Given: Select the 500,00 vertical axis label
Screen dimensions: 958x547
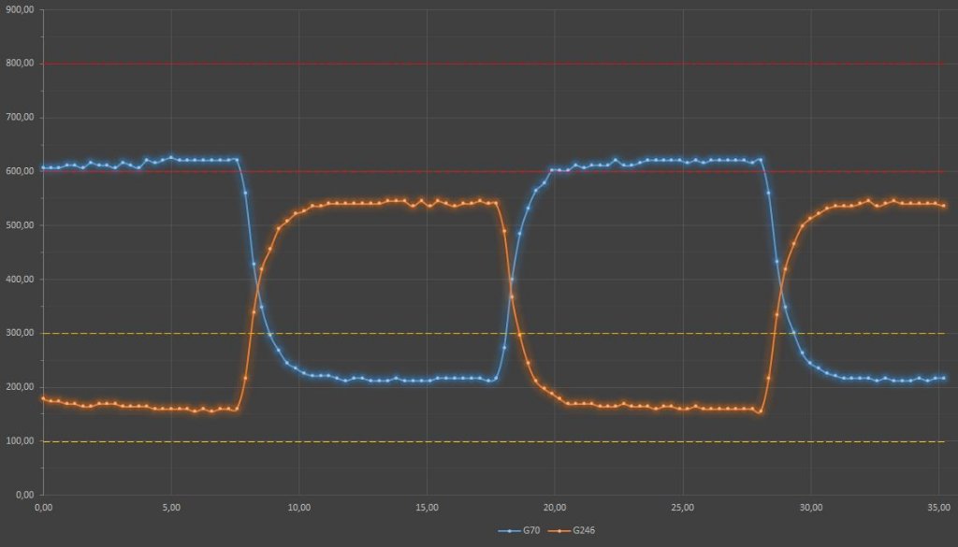Looking at the screenshot, I should click(20, 225).
